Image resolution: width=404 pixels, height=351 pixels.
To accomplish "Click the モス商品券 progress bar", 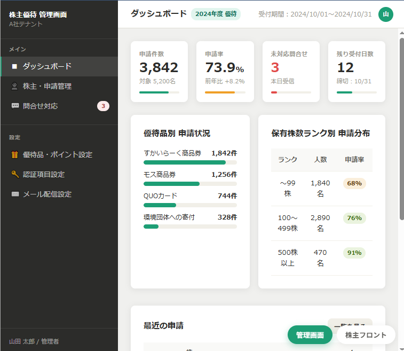I will tap(190, 184).
